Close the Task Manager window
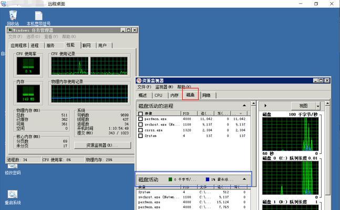Viewport: 340px width, 210px height. click(x=135, y=30)
